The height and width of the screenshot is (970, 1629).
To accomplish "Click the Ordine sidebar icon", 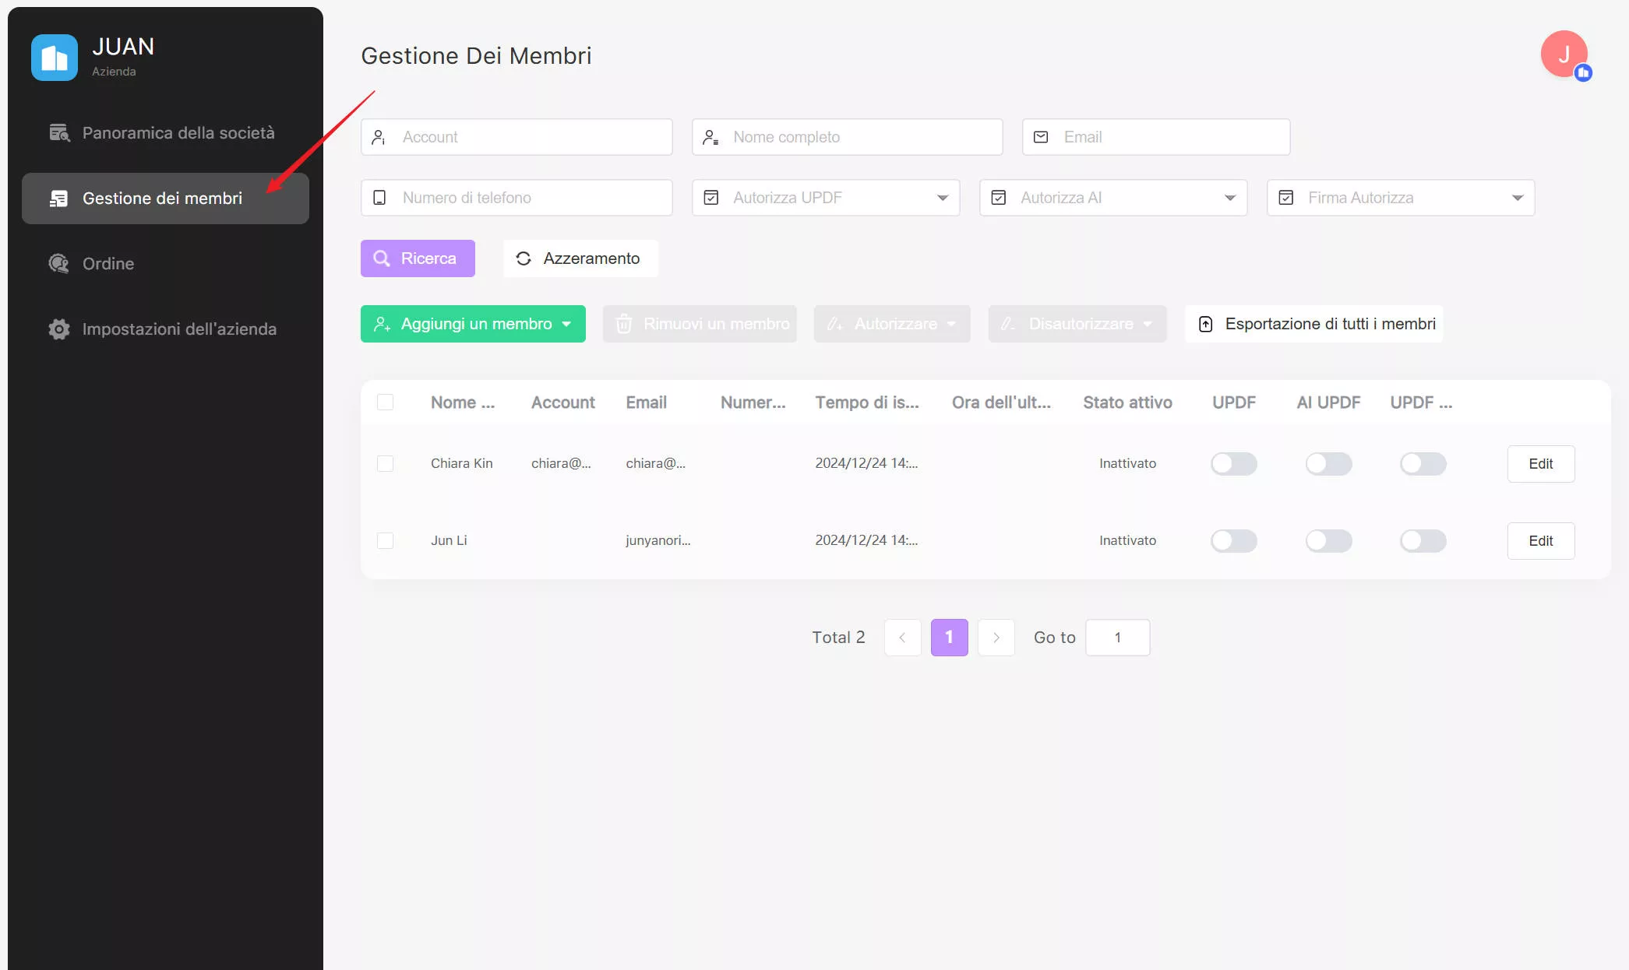I will point(59,264).
